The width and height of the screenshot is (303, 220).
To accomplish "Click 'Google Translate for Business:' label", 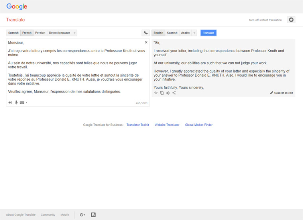I will (x=103, y=125).
